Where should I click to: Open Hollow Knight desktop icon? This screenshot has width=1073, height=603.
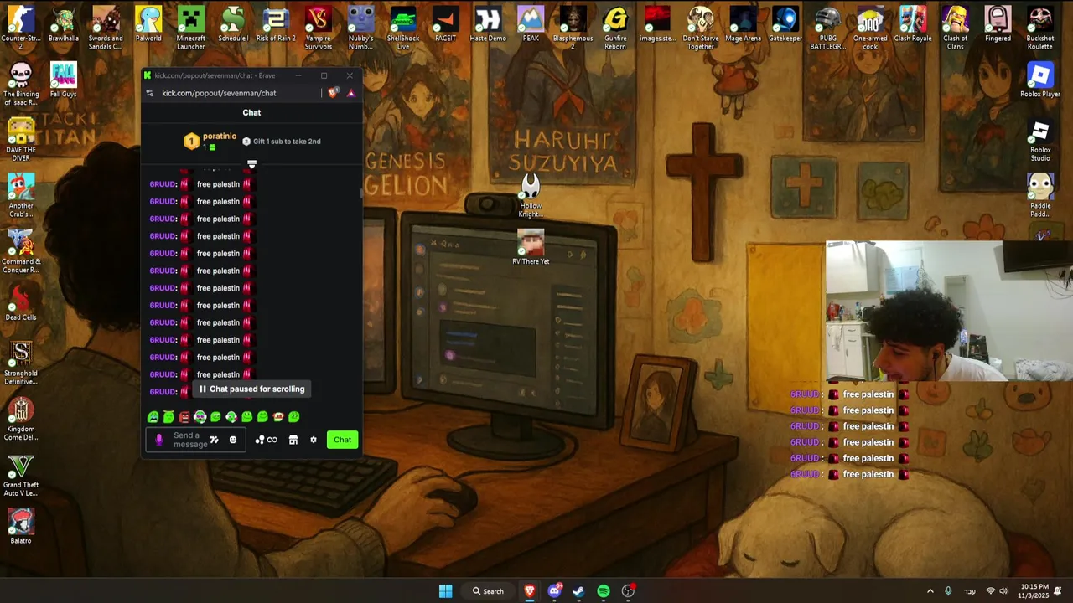(531, 195)
